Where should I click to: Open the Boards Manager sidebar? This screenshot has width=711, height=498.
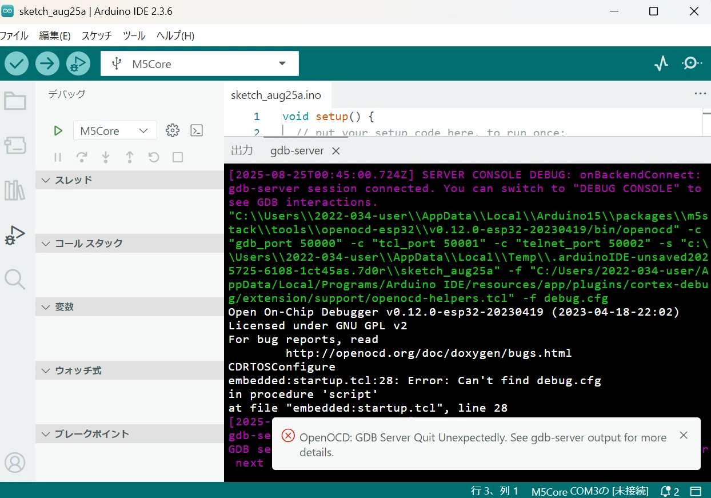point(15,145)
